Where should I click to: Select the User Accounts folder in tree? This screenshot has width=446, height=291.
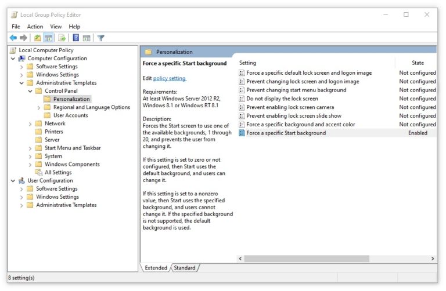(x=70, y=115)
